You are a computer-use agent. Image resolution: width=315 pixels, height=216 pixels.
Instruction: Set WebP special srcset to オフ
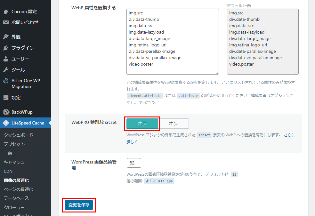pyautogui.click(x=142, y=124)
